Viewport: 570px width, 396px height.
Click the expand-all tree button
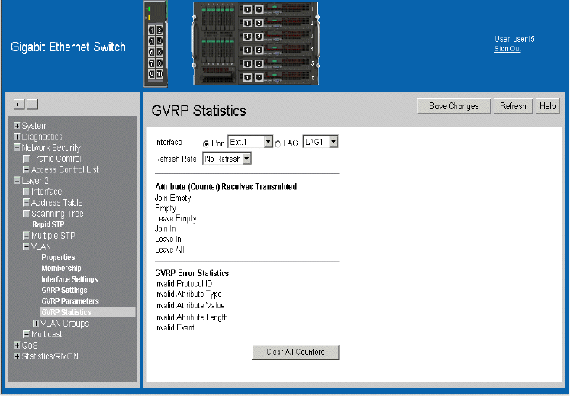click(x=19, y=105)
